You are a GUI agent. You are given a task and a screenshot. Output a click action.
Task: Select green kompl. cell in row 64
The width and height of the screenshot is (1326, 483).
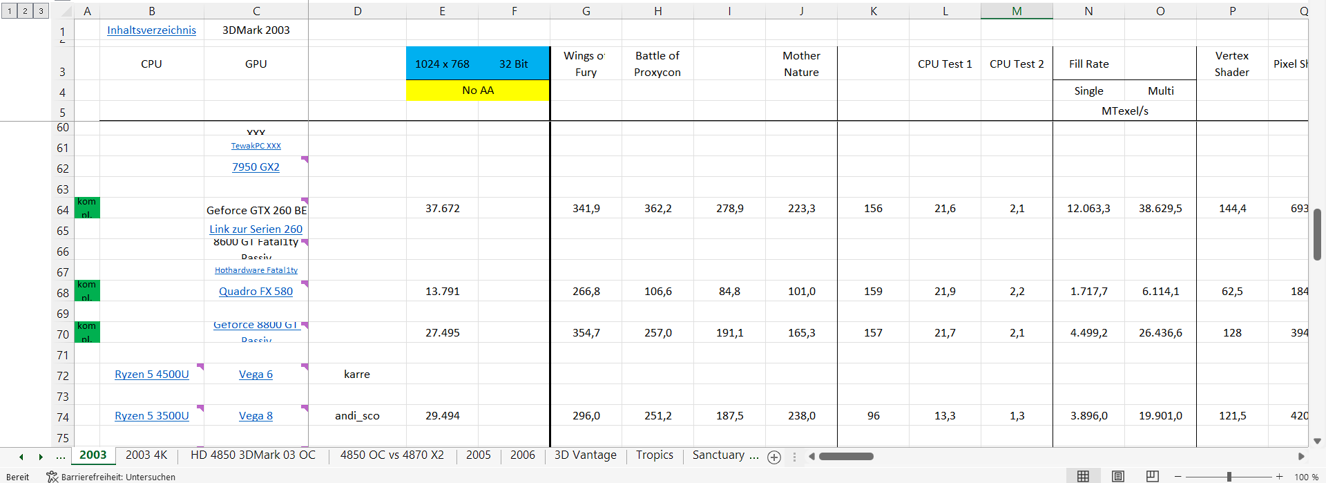click(87, 208)
